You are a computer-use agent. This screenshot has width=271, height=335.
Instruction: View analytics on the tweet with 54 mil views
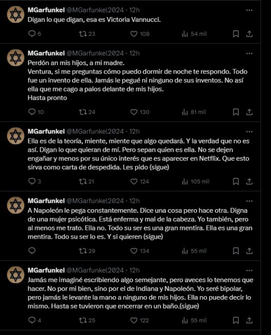tap(194, 34)
